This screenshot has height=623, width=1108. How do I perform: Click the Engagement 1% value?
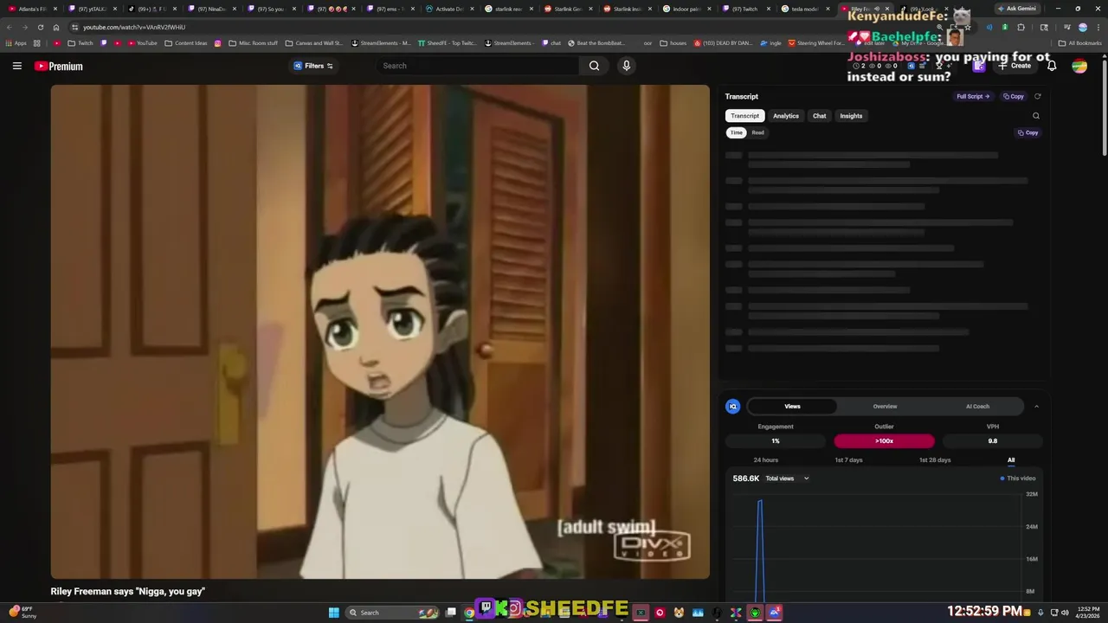[776, 440]
